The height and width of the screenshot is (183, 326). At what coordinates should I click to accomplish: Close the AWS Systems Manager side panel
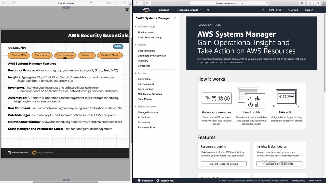click(174, 18)
